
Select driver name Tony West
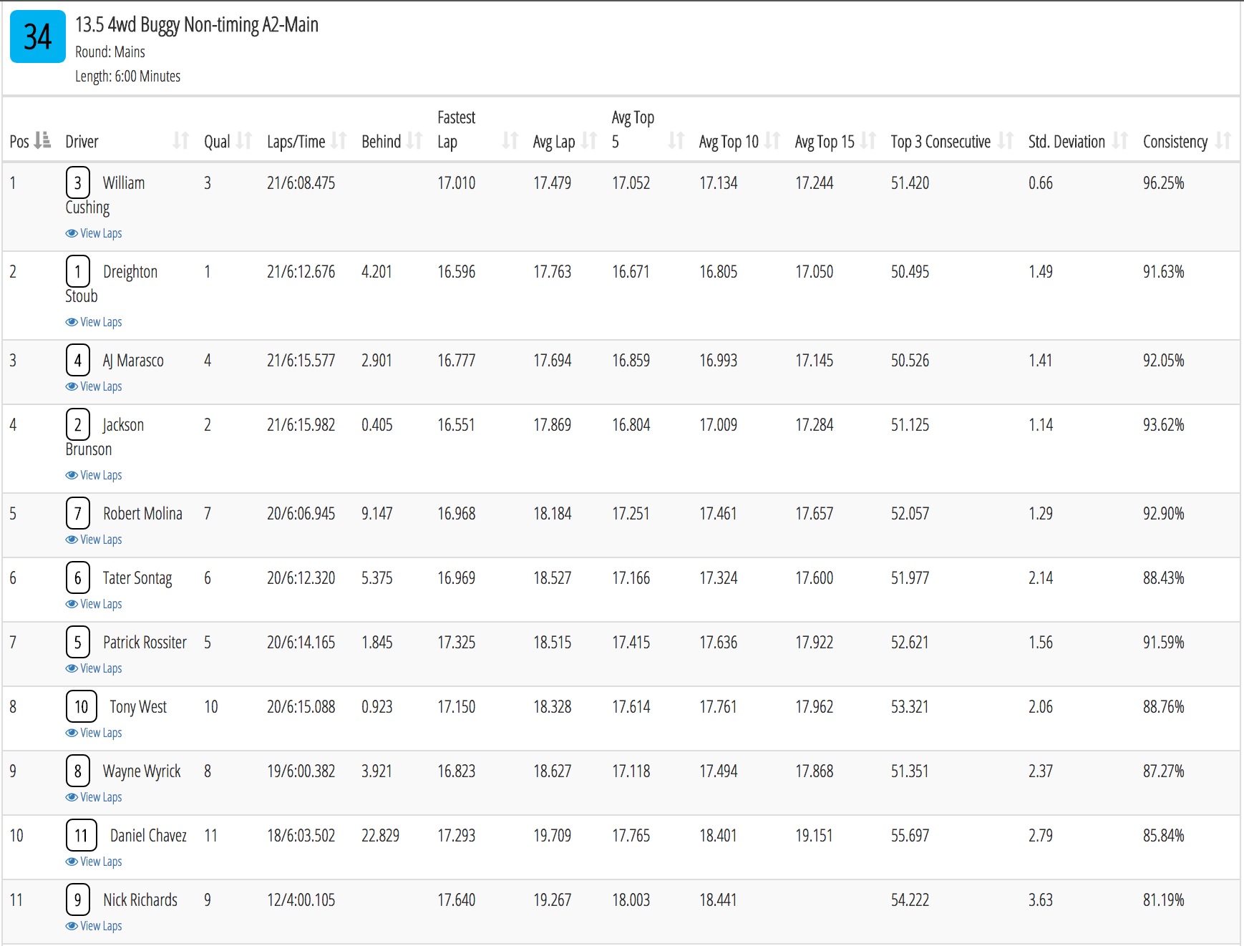coord(138,707)
